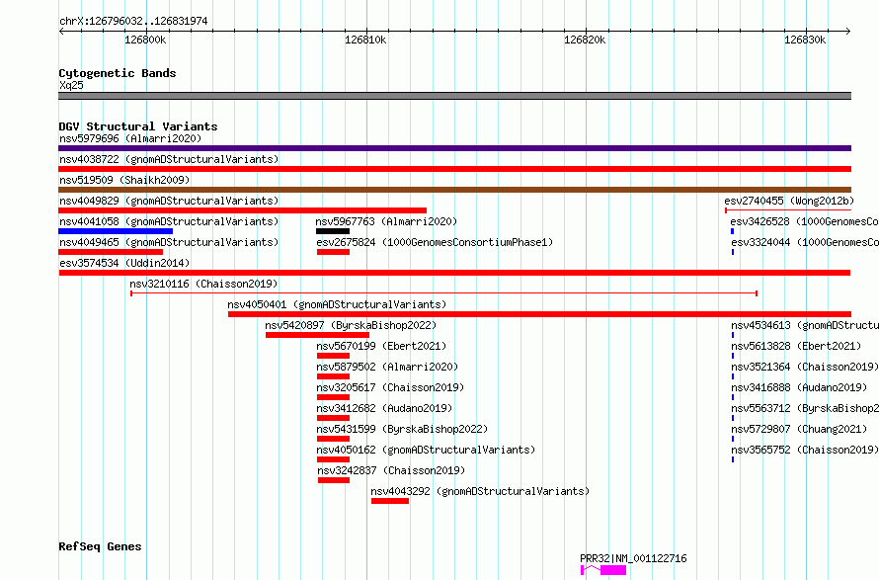Viewport: 879px width, 580px height.
Task: Open nsv5670199 (Ebert2021) variant
Action: click(x=381, y=346)
